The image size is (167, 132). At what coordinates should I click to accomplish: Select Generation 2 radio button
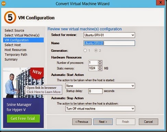click(96, 51)
